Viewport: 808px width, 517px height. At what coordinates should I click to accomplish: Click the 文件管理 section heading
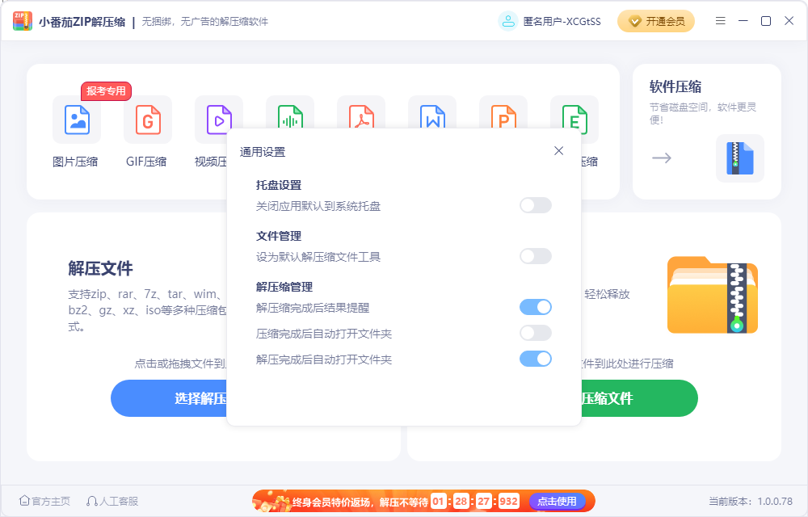click(x=279, y=236)
